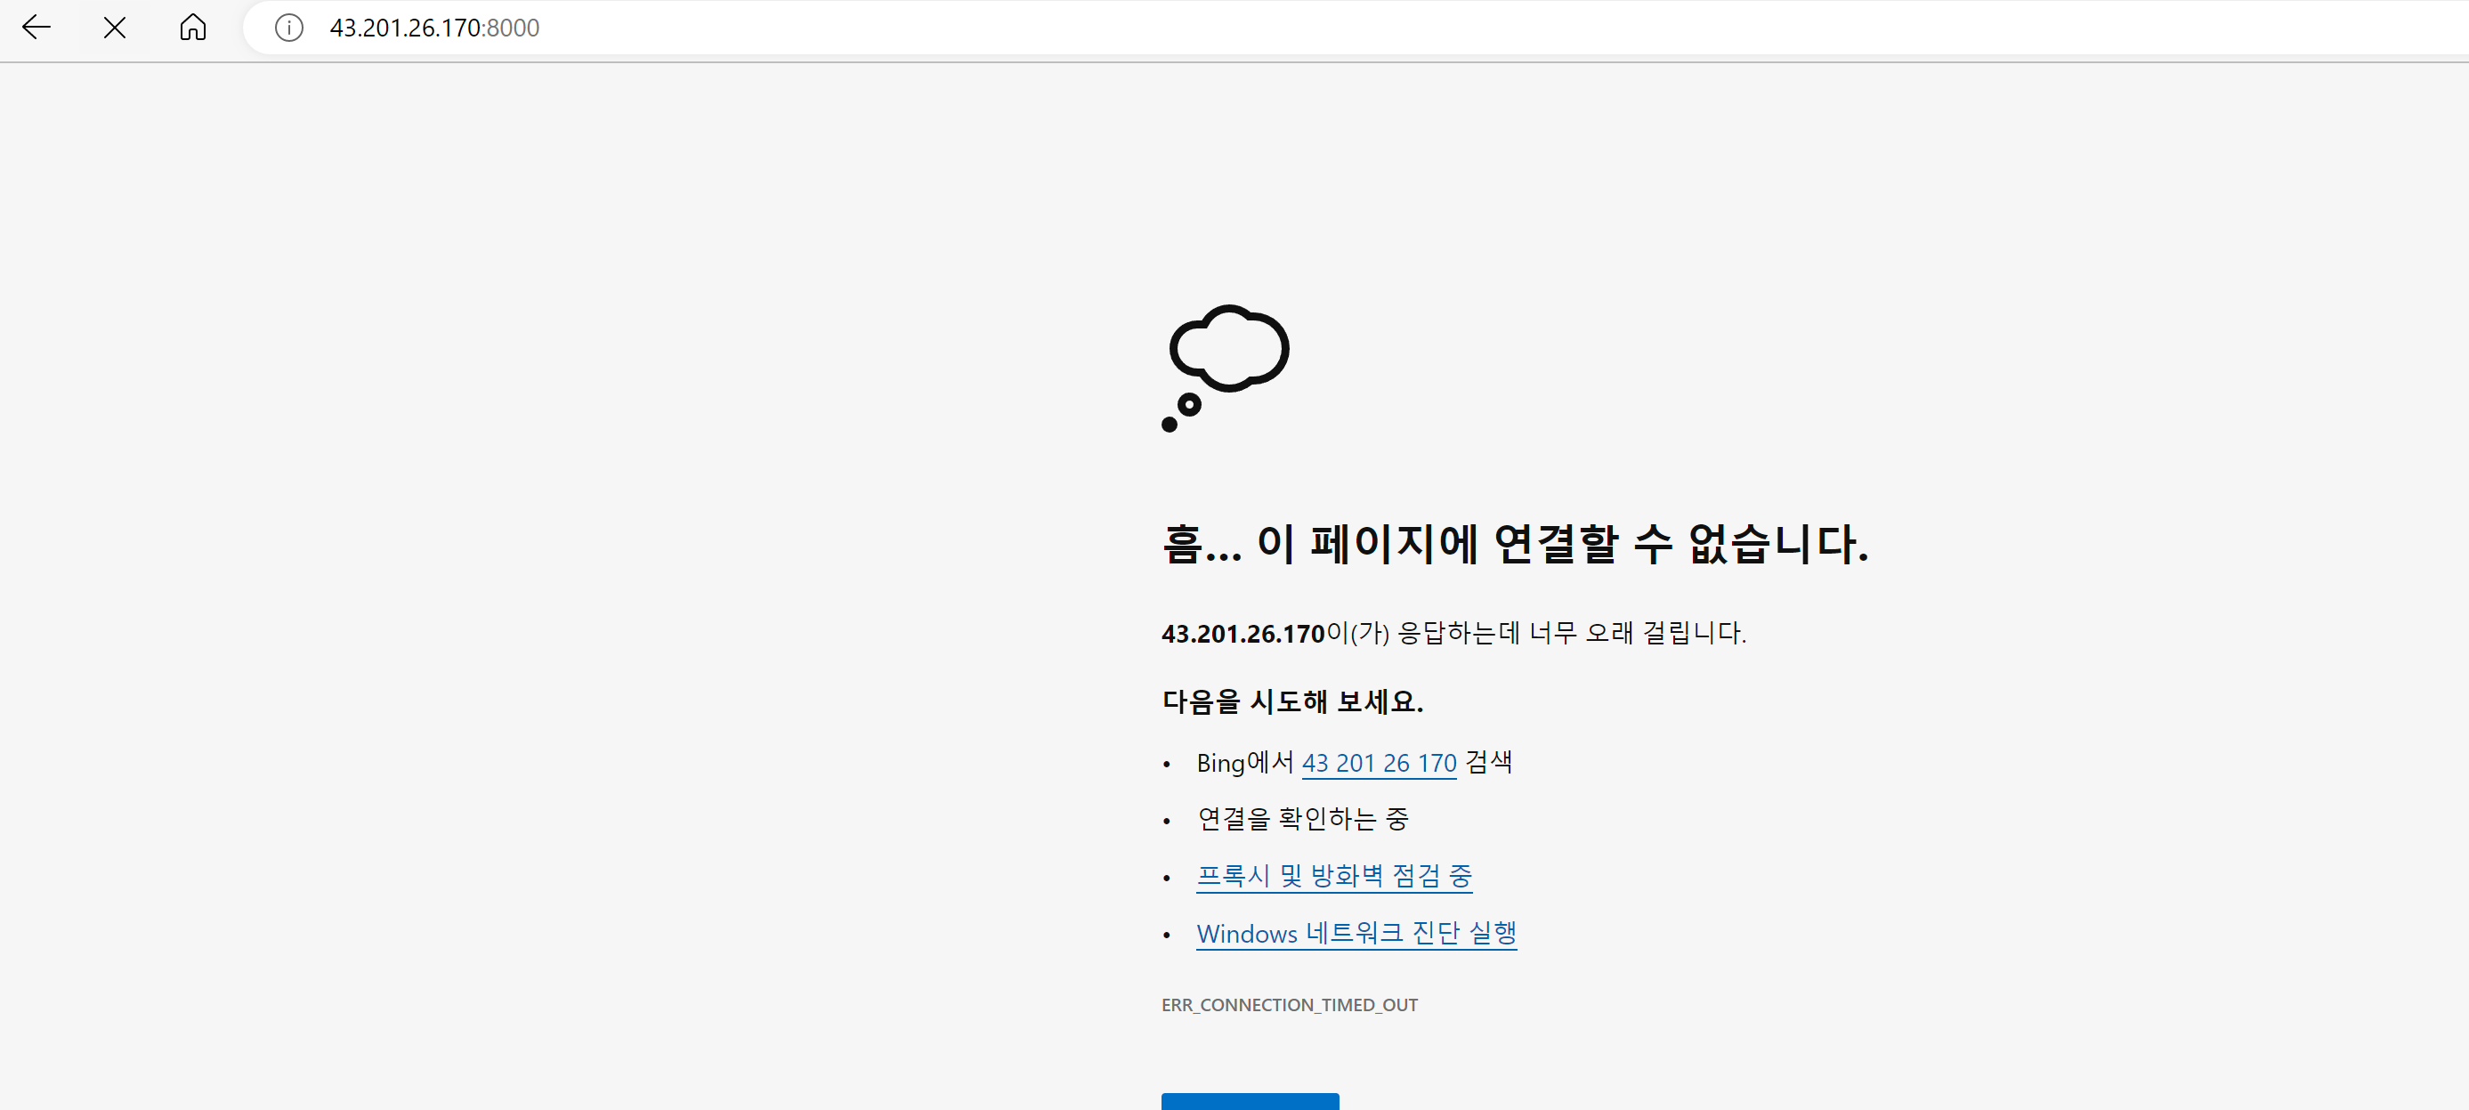This screenshot has height=1110, width=2469.
Task: Click the Bing에서 text before the link
Action: pos(1244,763)
